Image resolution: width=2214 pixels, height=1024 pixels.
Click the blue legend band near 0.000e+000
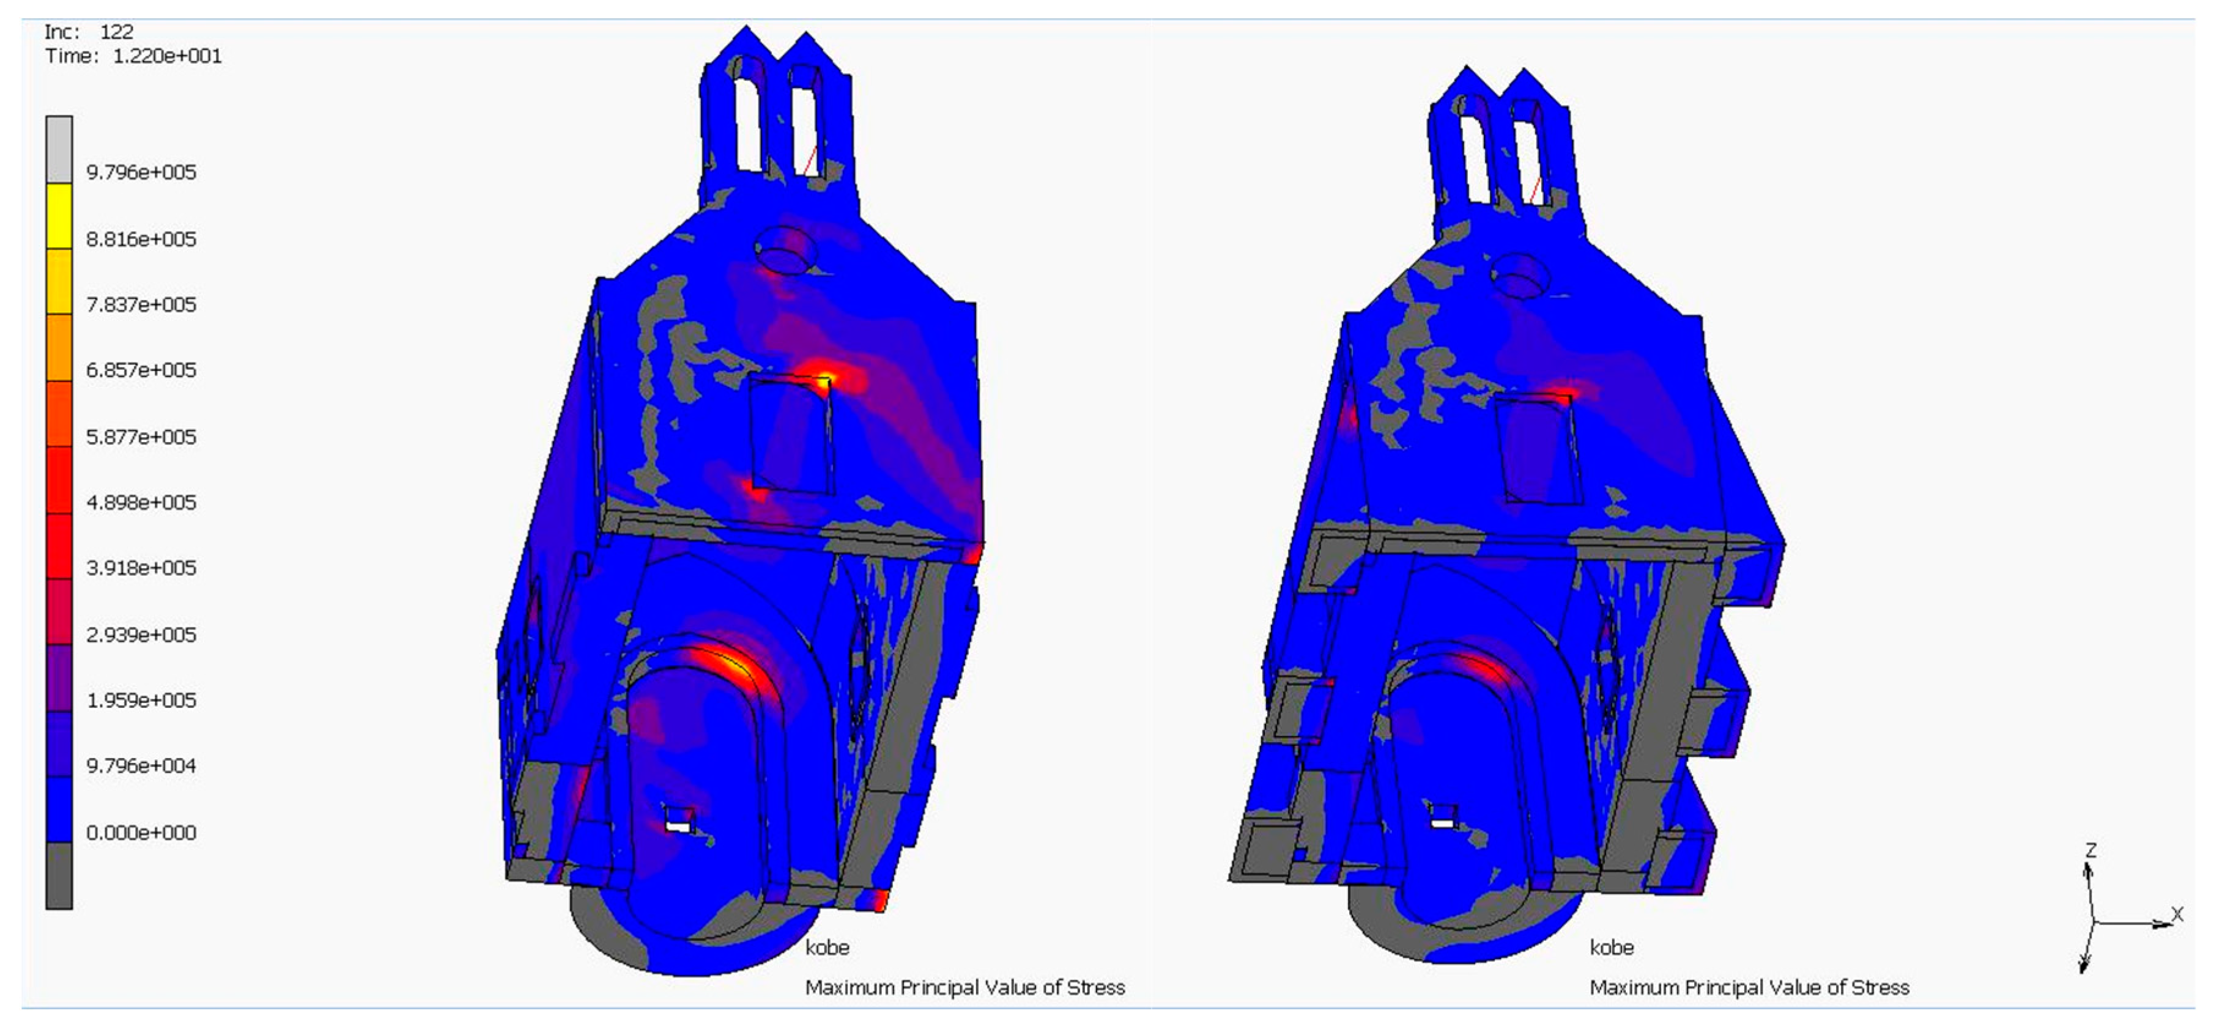point(59,809)
